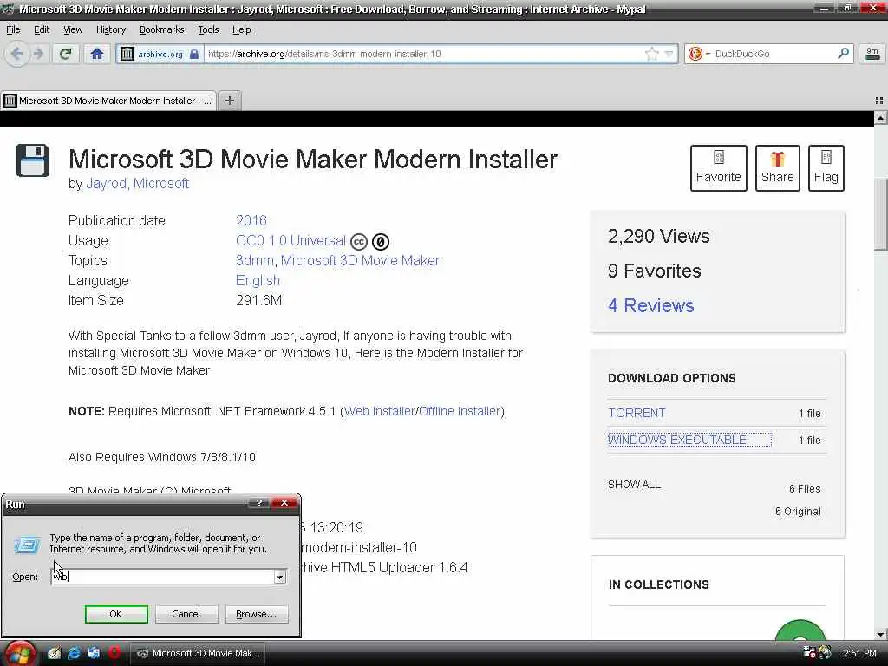Click the Run dialog help question button

(x=258, y=503)
